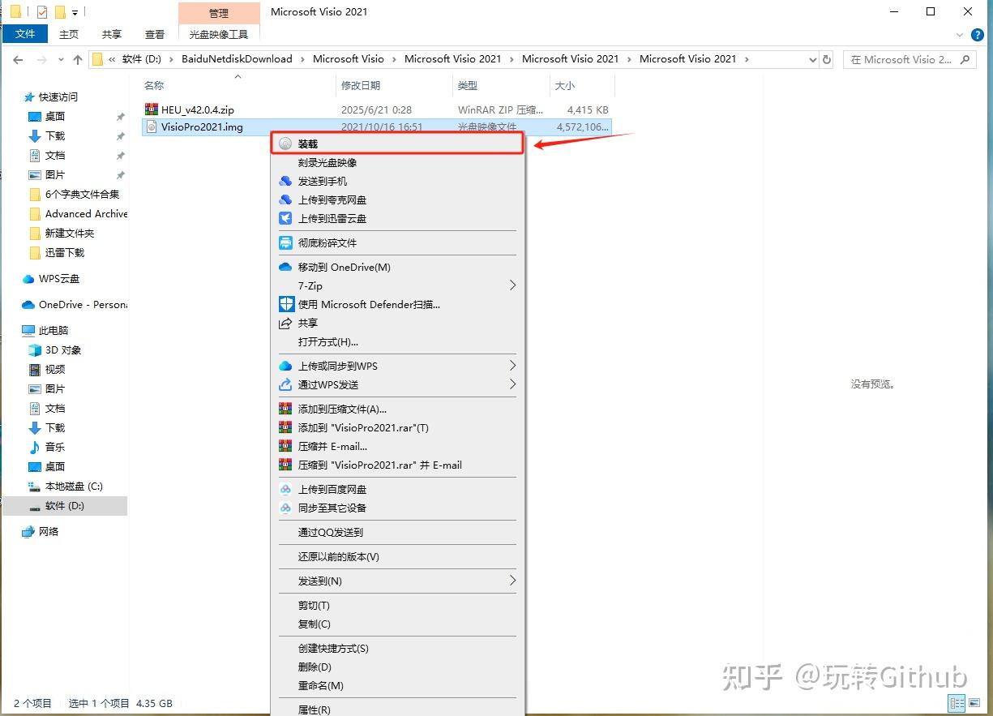Click the Microsoft Defender shield icon
993x716 pixels.
click(286, 304)
